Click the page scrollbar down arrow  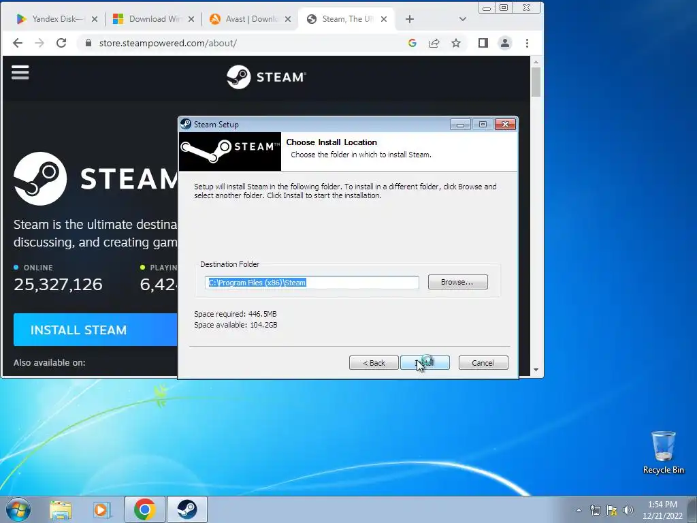pos(536,370)
